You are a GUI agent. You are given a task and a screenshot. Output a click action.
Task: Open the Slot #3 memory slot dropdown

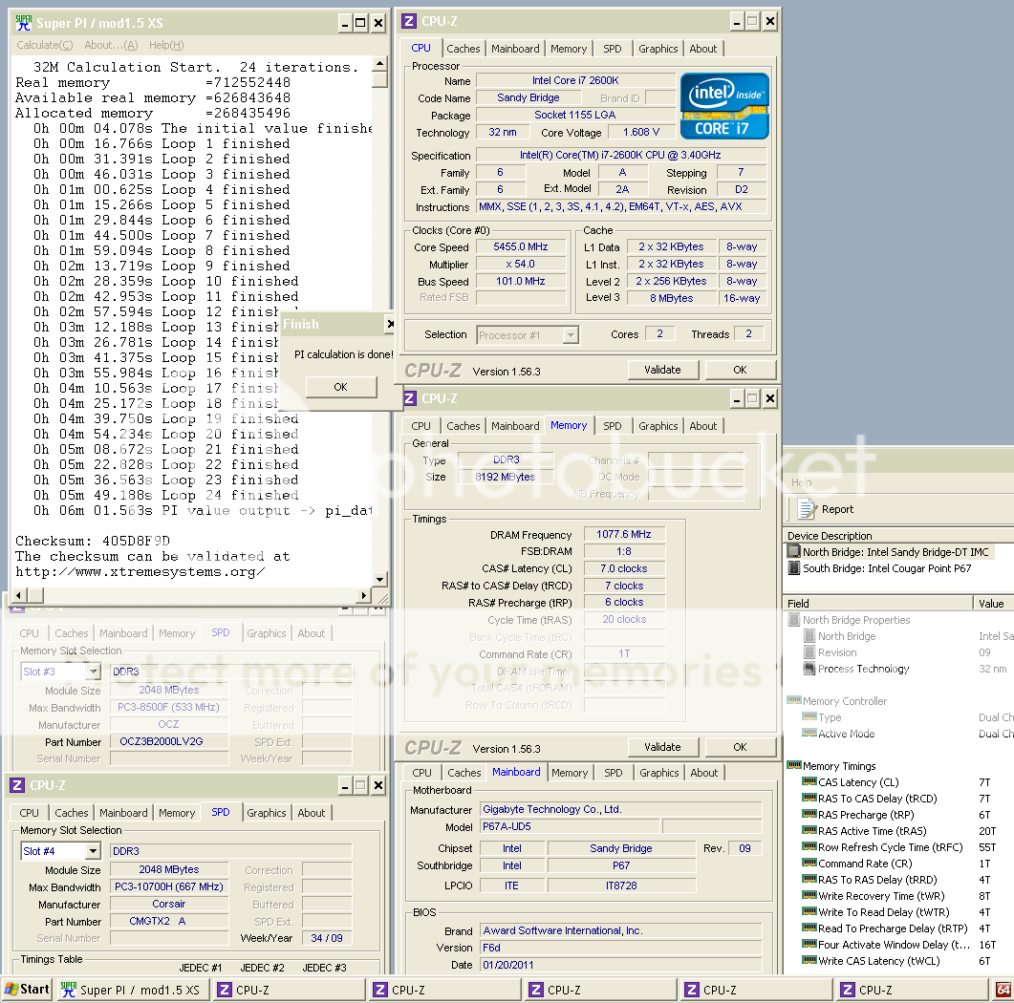[x=93, y=672]
